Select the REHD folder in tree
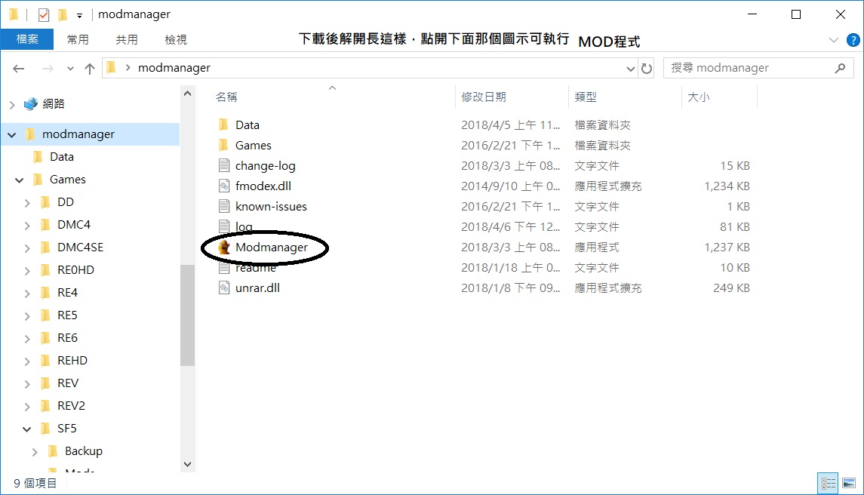The width and height of the screenshot is (864, 495). [x=72, y=361]
